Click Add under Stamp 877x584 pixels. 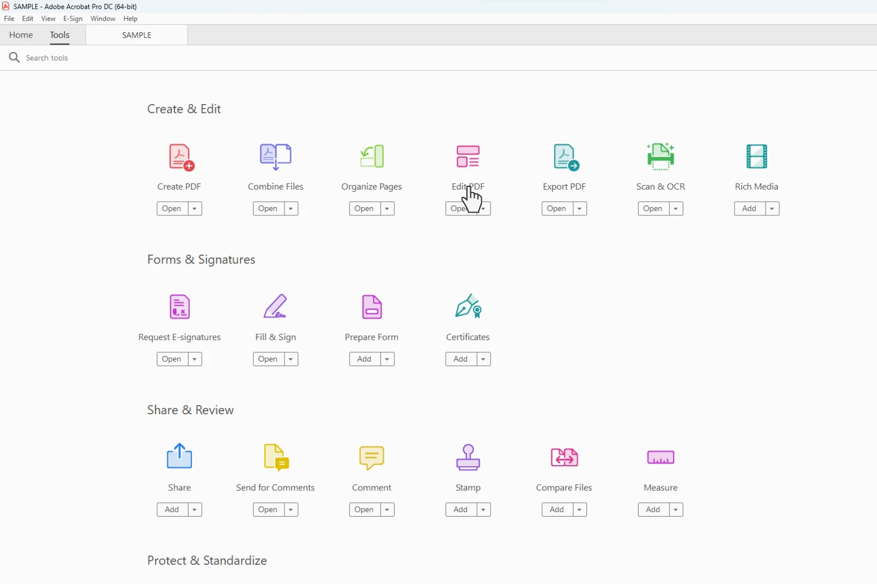click(461, 510)
